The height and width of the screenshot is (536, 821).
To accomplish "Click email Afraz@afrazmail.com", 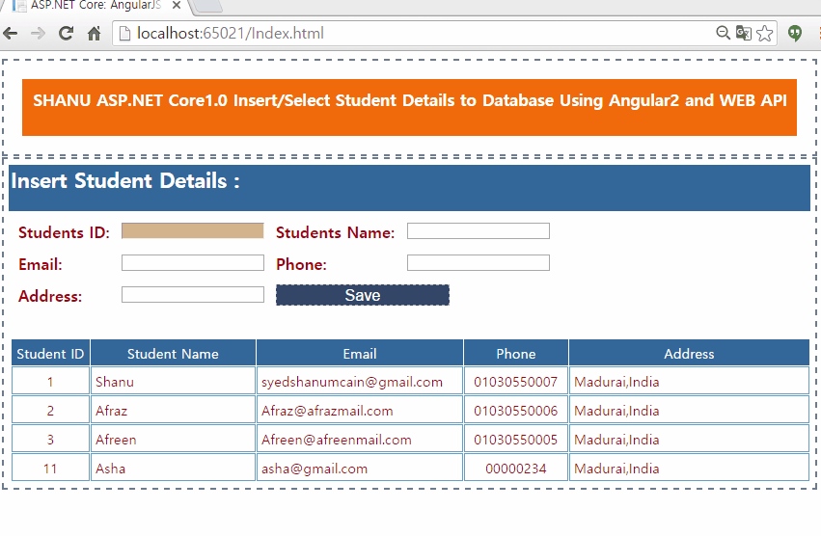I will (327, 411).
